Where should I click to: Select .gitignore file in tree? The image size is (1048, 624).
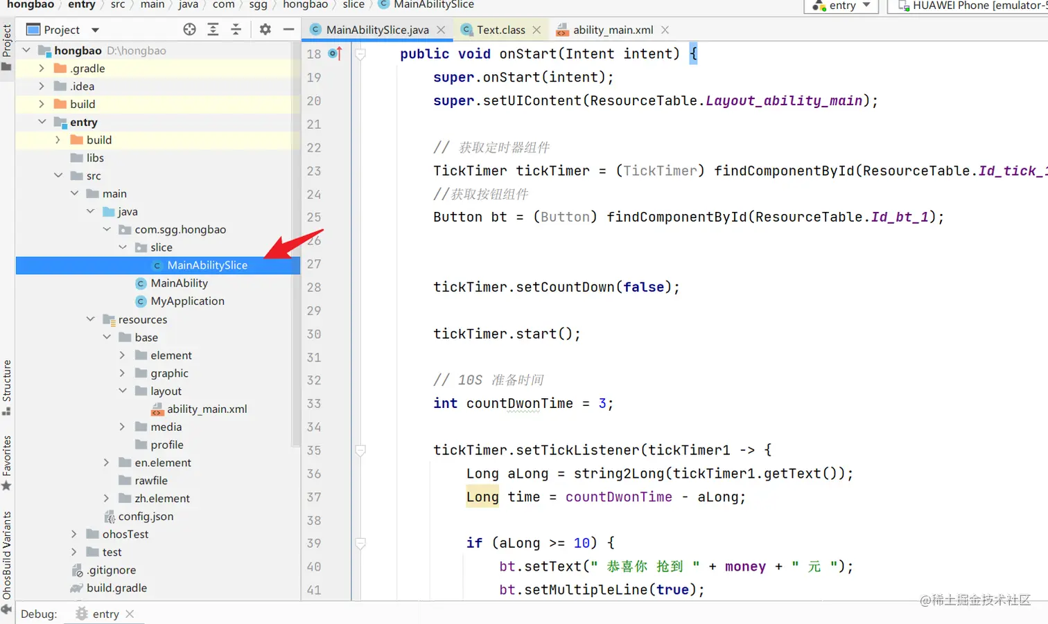pos(104,570)
